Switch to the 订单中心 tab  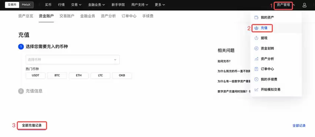pos(129,16)
